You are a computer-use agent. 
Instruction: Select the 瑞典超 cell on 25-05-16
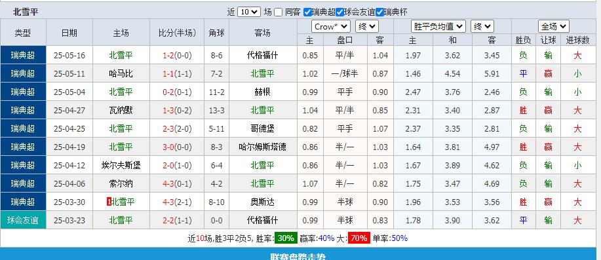click(23, 55)
